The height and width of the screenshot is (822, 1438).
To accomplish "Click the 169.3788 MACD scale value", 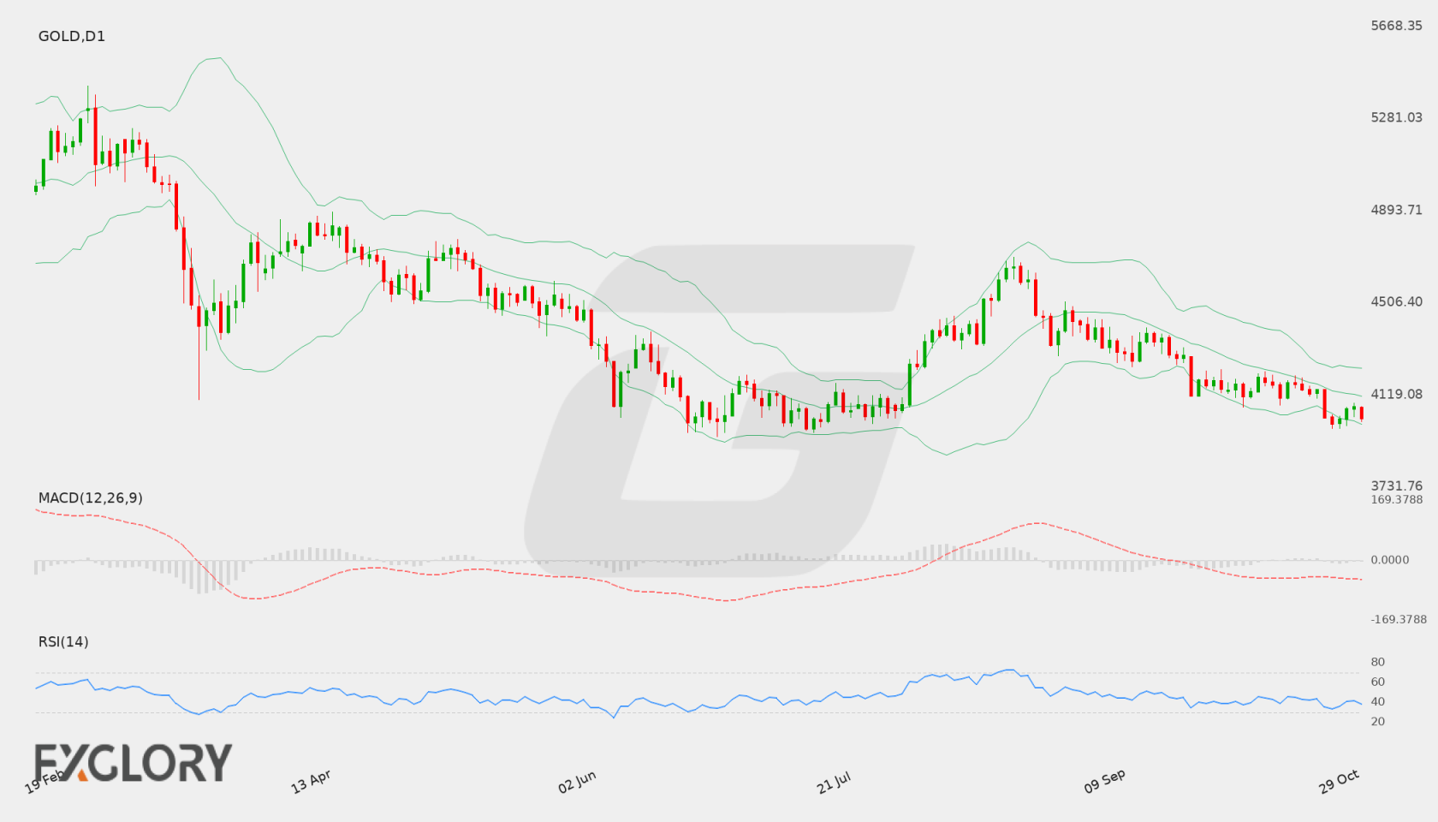I will 1397,499.
